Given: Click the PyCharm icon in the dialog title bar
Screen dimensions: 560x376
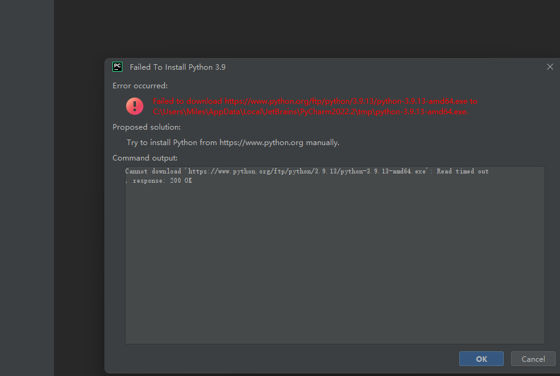Looking at the screenshot, I should (x=117, y=67).
